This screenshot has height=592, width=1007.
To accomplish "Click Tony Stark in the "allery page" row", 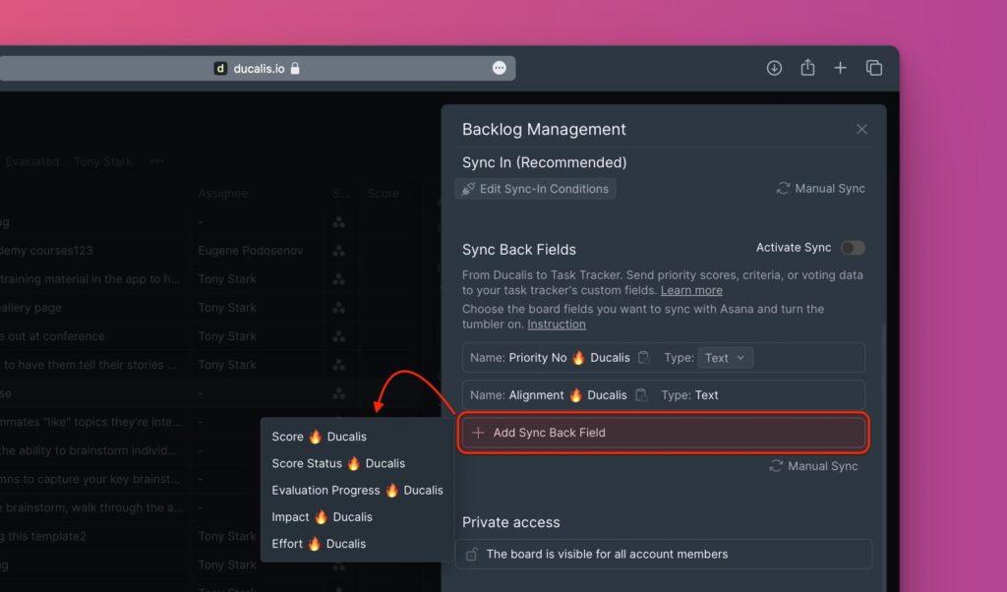I will 227,308.
